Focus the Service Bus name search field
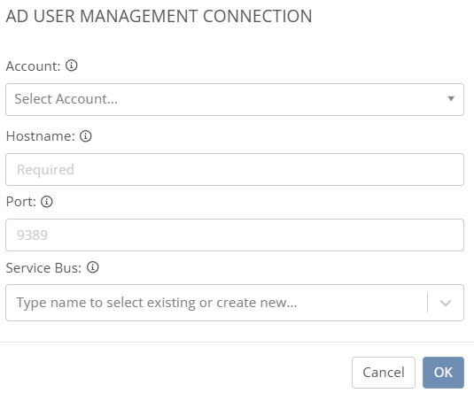 pos(216,303)
